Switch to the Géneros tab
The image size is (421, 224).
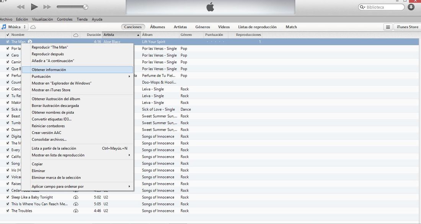click(x=203, y=27)
